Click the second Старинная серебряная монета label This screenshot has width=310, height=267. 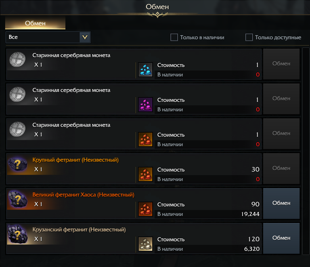point(71,90)
